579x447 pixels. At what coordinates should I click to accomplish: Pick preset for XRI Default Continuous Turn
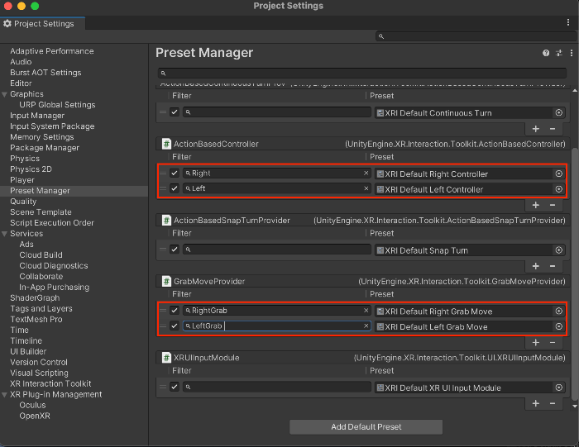point(558,112)
